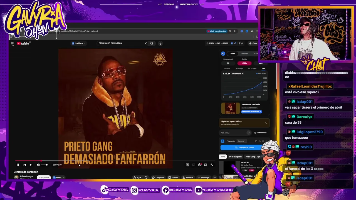Viewport: 356px width, 200px height.
Task: Click the Demasiado Fanfarrón video title
Action: click(26, 172)
